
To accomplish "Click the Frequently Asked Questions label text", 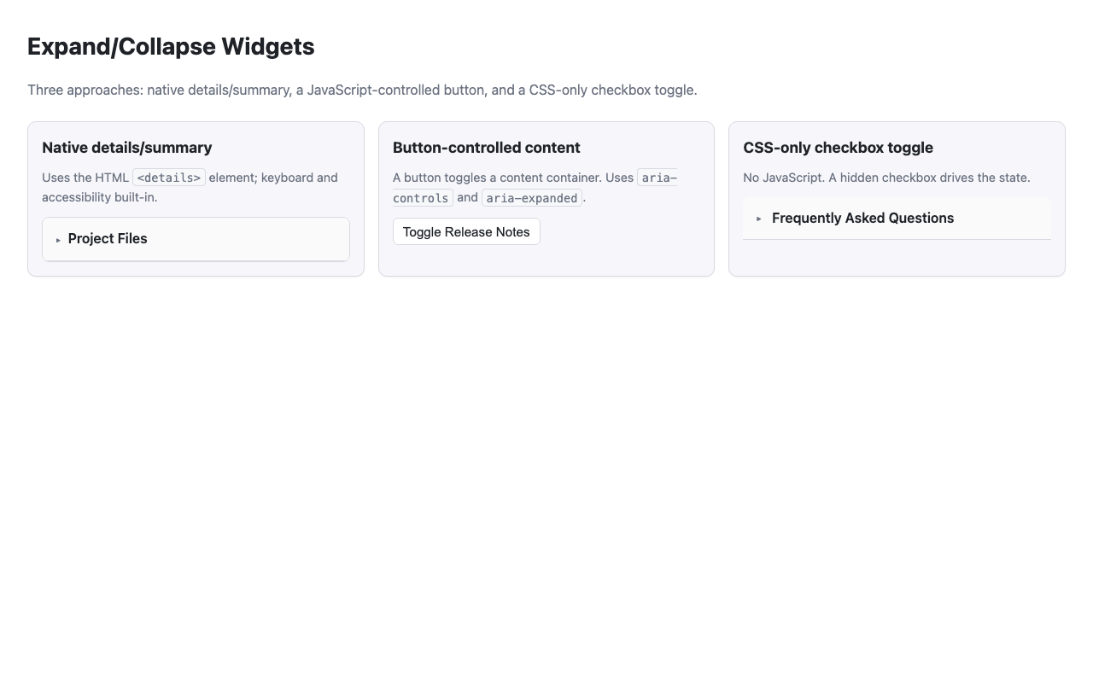I will click(862, 218).
